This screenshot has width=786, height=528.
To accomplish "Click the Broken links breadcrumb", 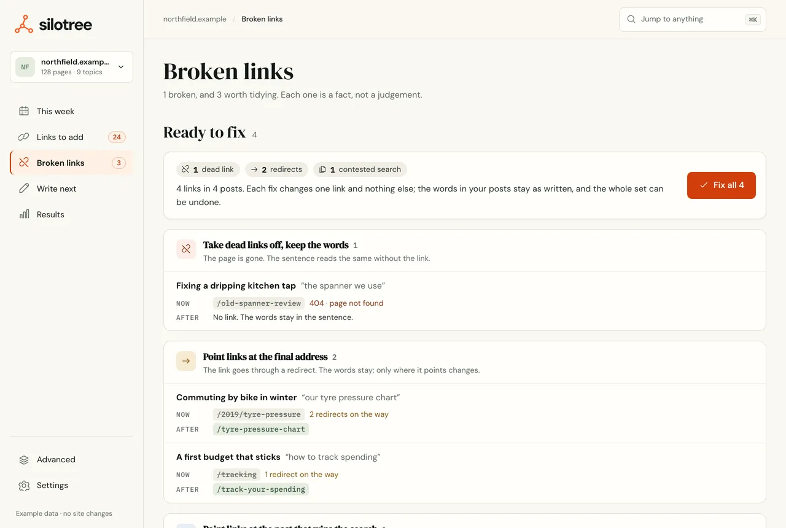I will pos(262,19).
